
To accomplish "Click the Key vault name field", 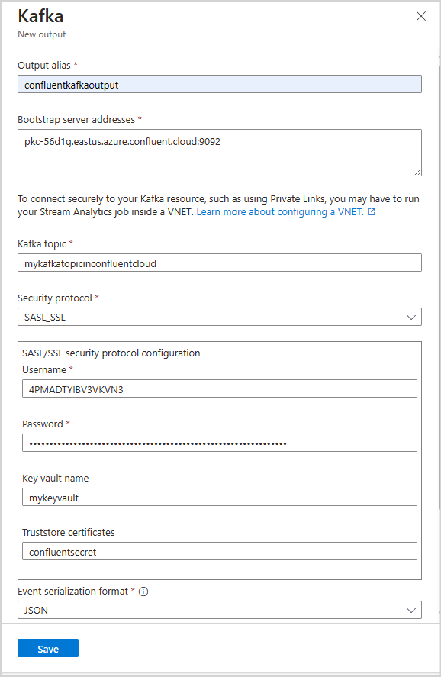I will click(219, 497).
